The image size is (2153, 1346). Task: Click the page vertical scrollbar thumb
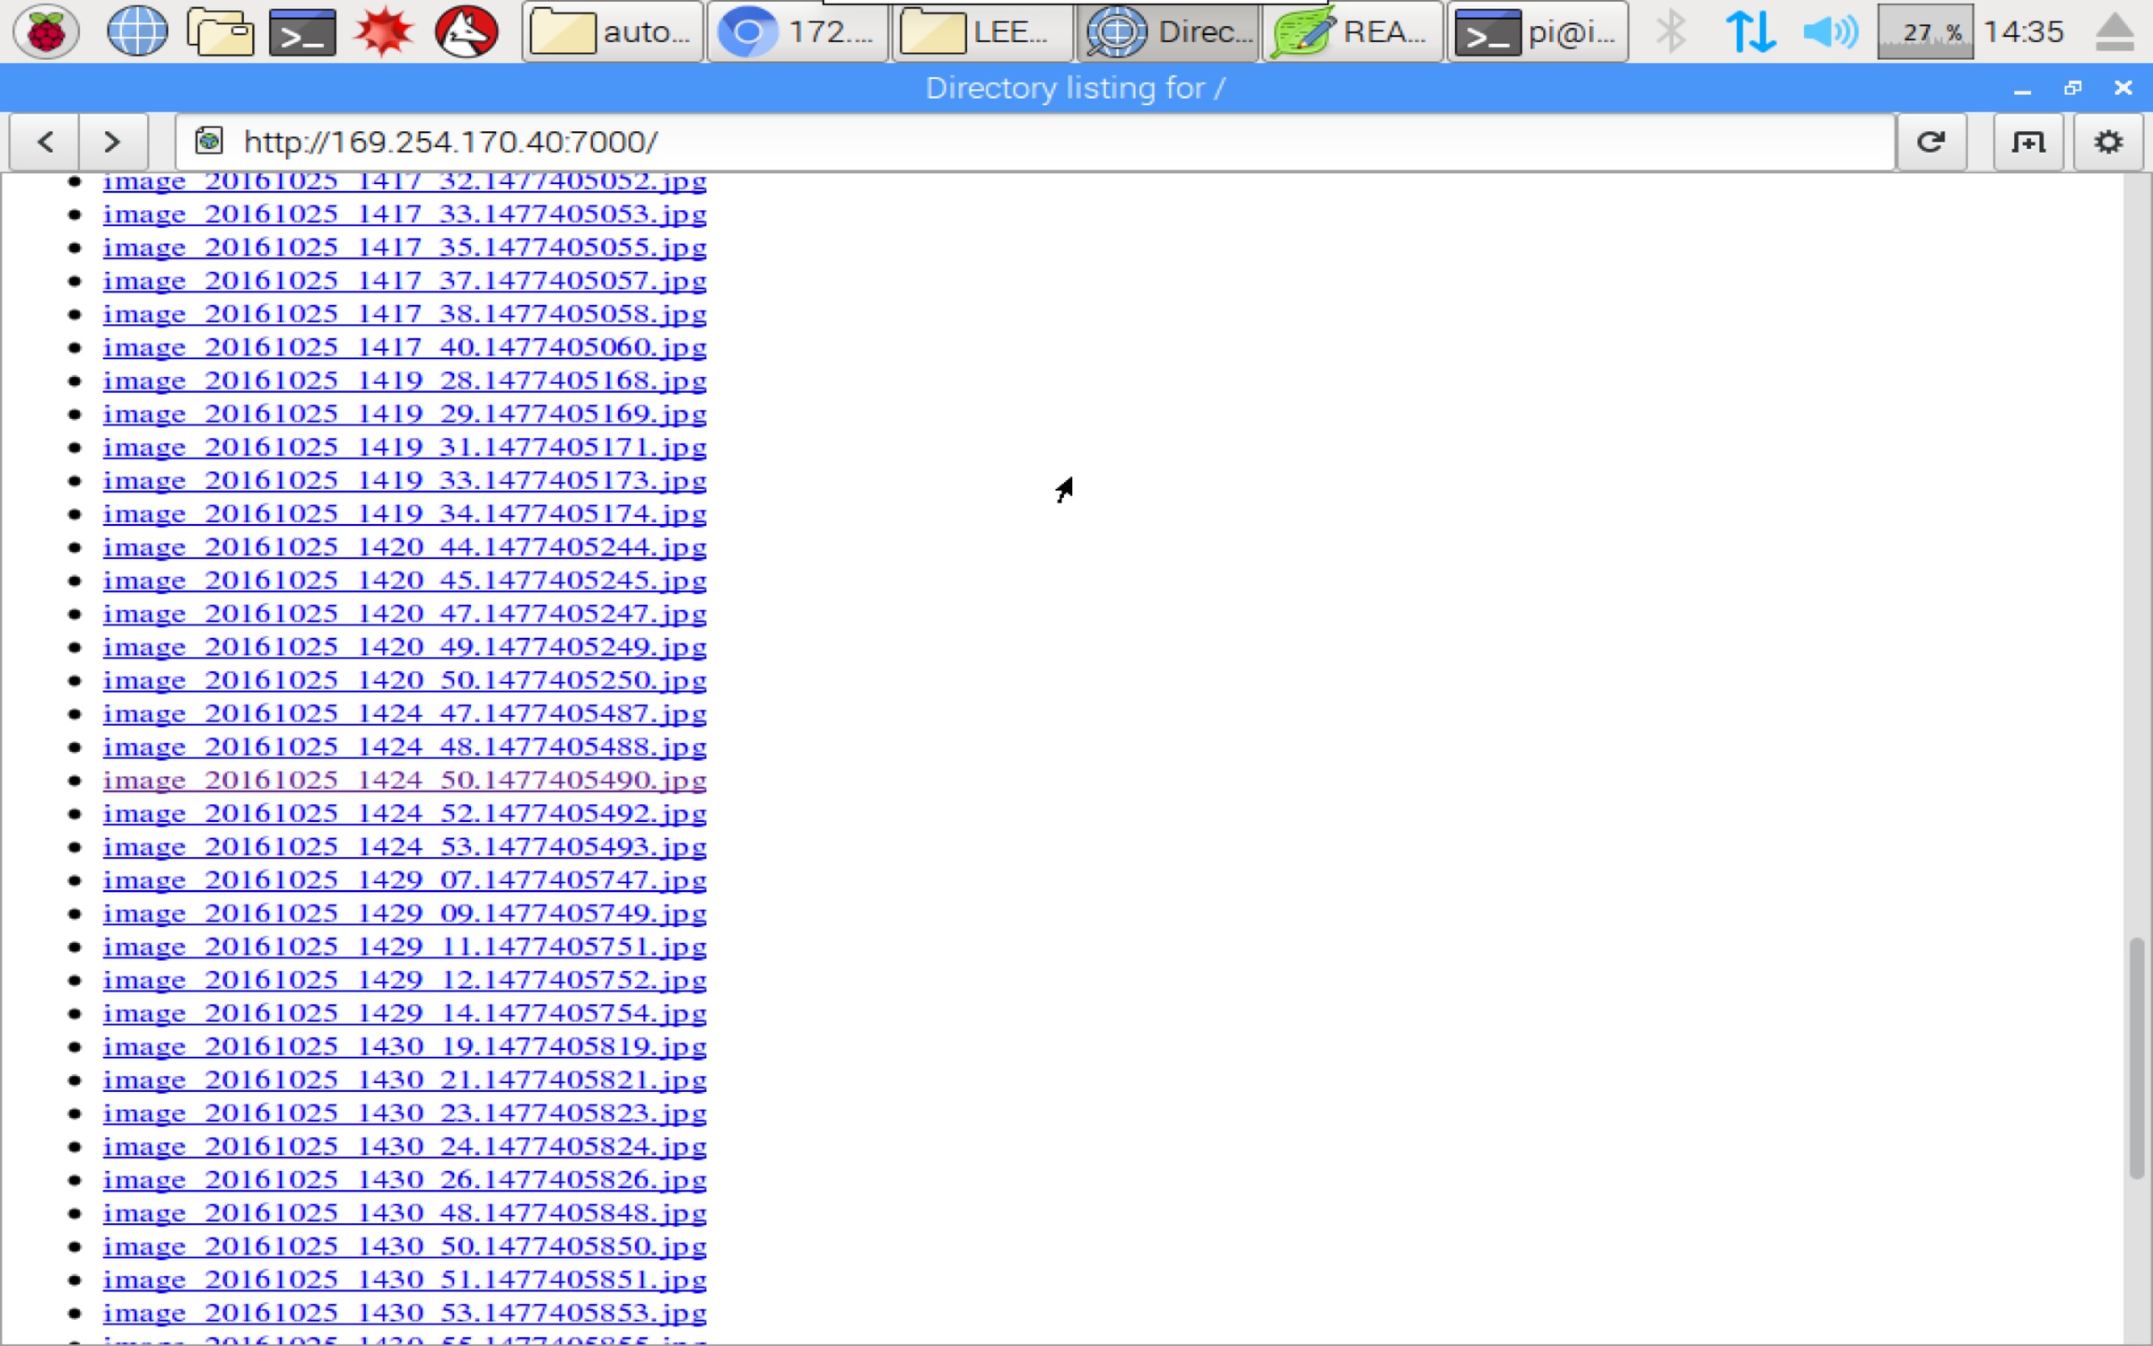click(x=2137, y=1059)
